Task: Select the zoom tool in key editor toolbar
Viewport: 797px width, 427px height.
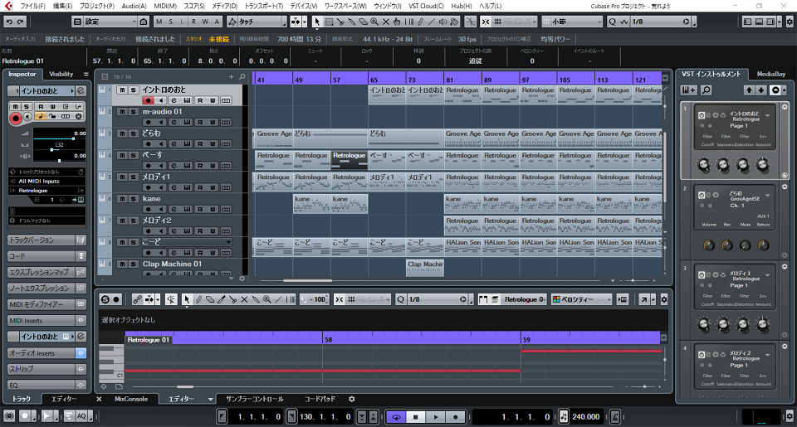Action: click(x=266, y=299)
